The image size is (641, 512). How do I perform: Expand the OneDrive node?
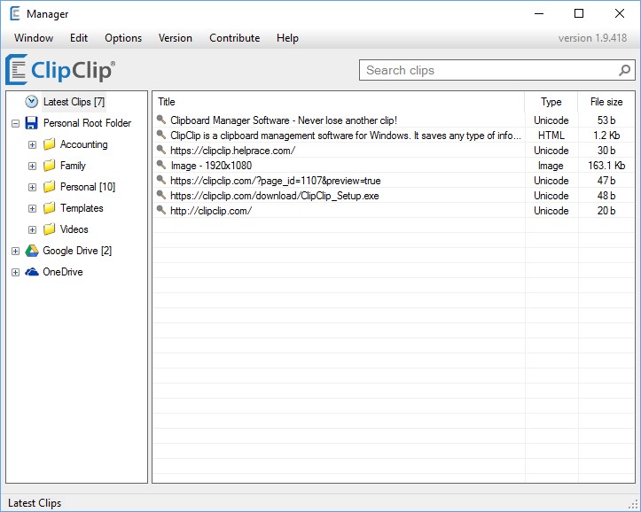[x=16, y=272]
